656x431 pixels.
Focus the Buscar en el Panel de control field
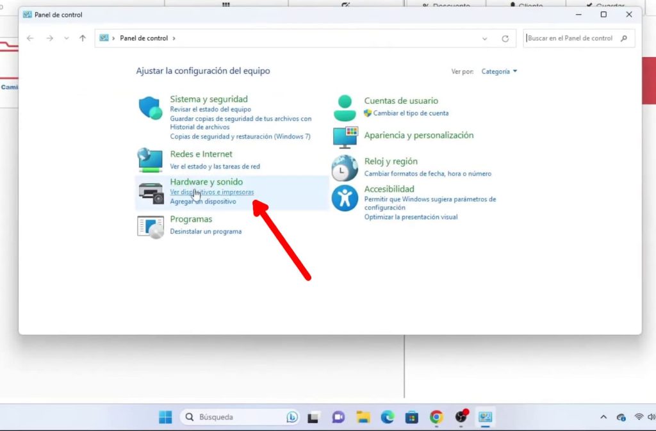point(578,38)
